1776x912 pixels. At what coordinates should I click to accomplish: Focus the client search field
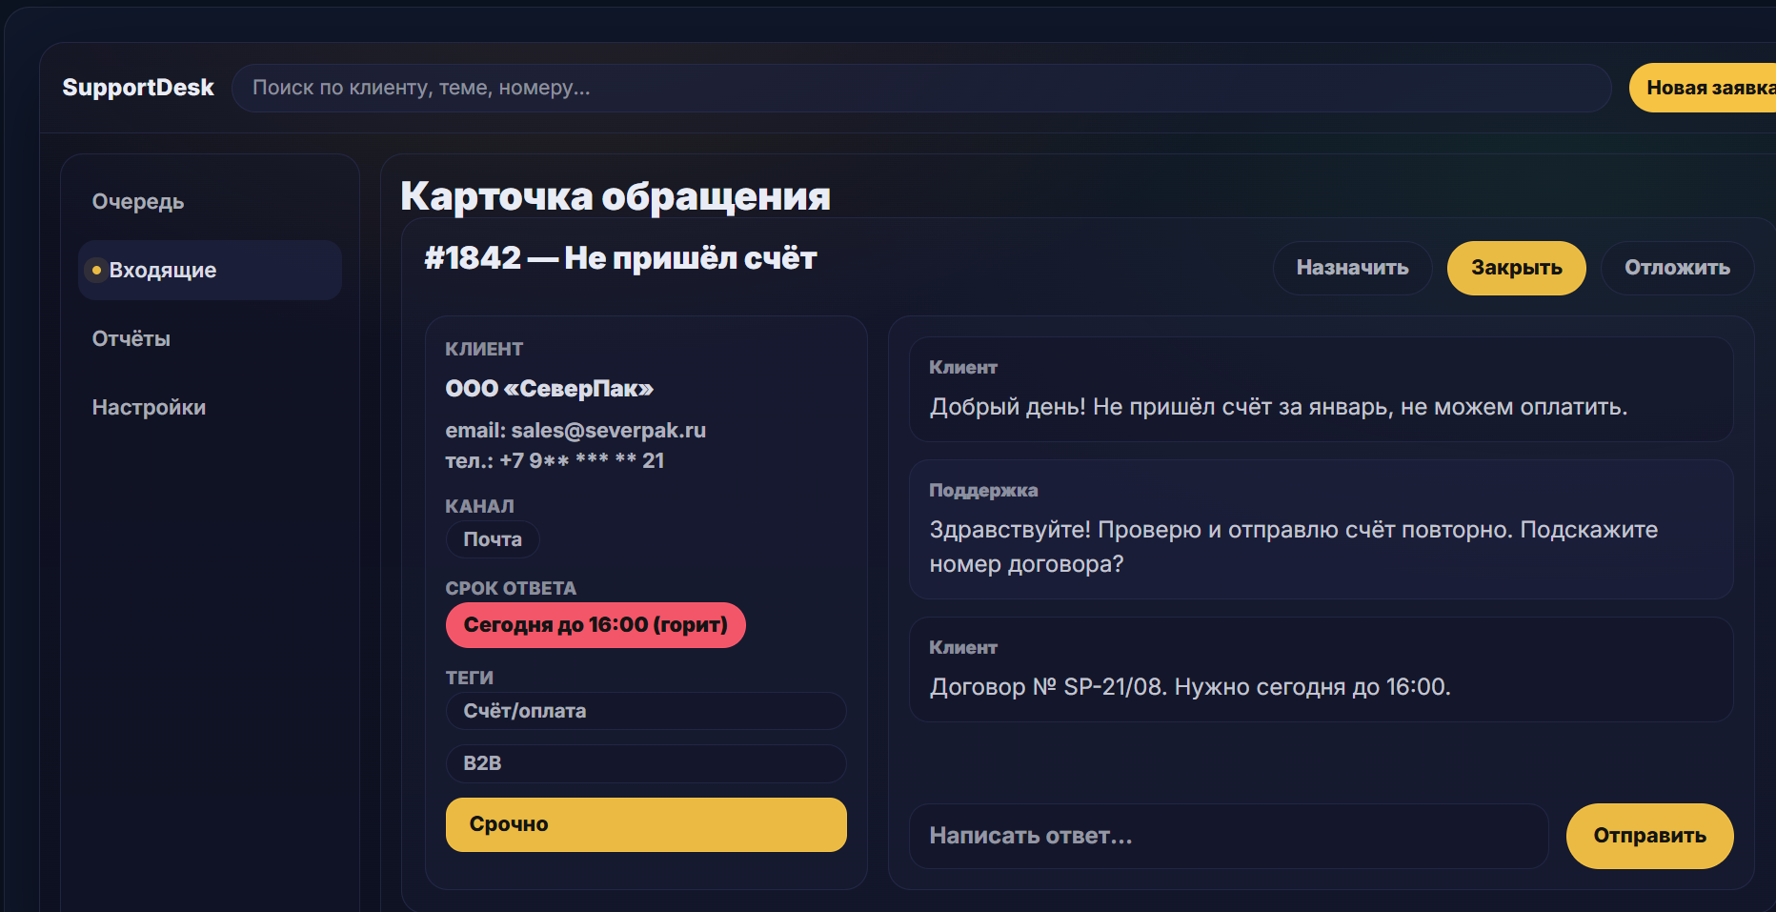tap(920, 88)
